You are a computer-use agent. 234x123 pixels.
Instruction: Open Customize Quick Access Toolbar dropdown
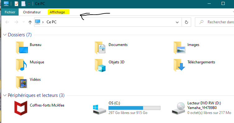point(29,4)
